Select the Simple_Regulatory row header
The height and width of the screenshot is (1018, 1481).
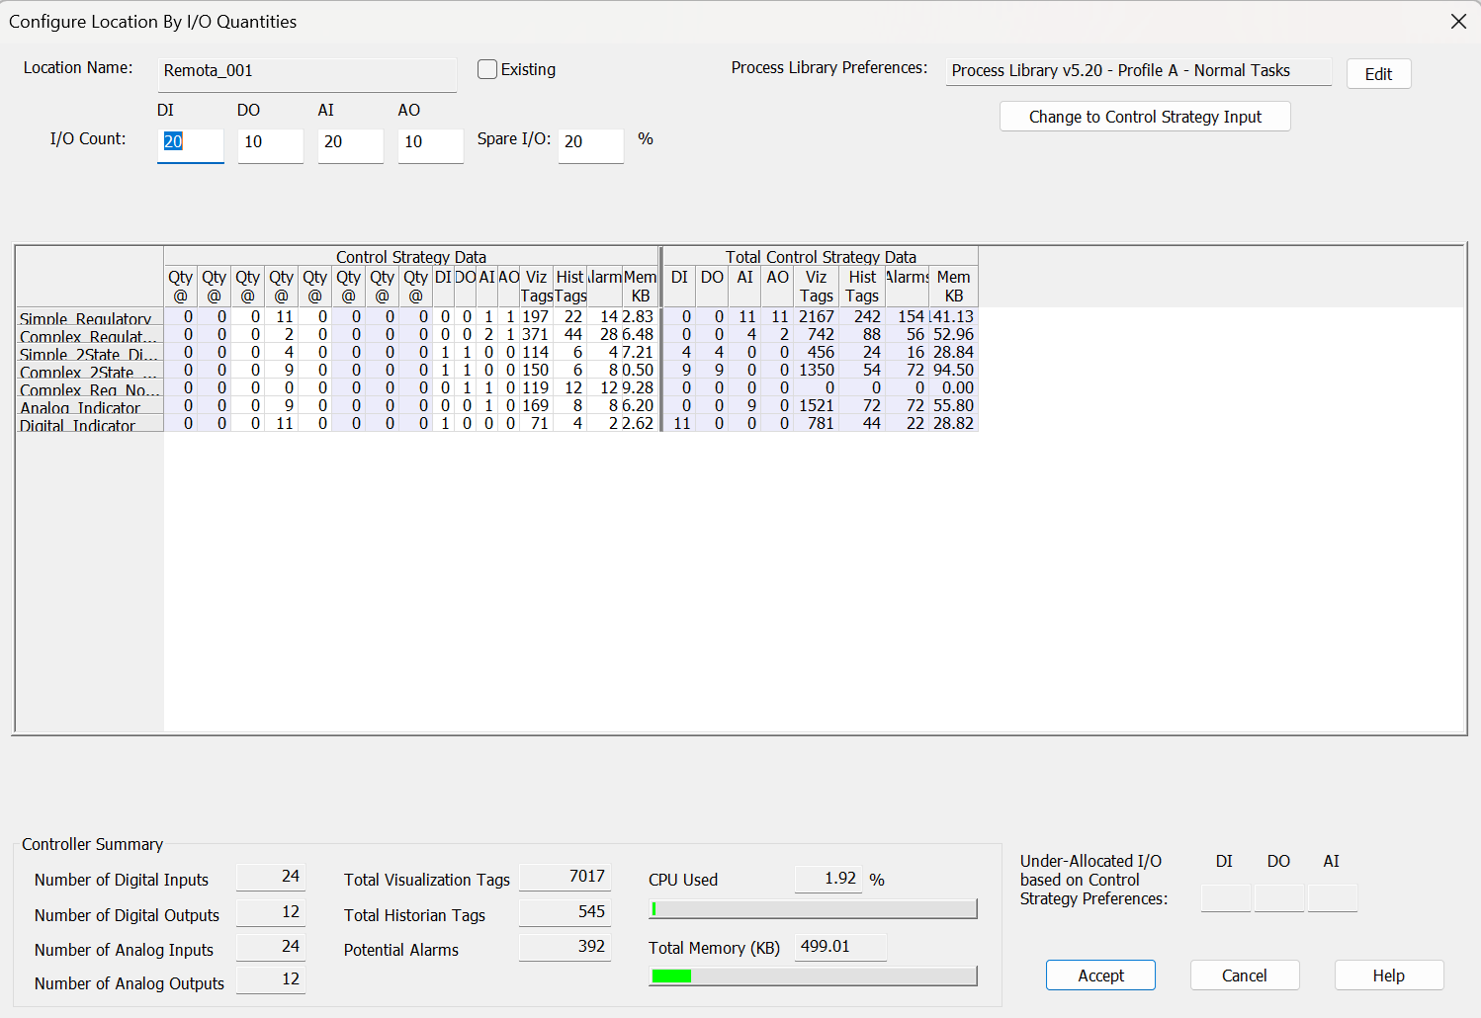click(x=90, y=317)
